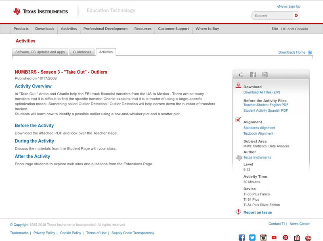Submit search with the red arrow button
The height and width of the screenshot is (241, 323).
(296, 15)
